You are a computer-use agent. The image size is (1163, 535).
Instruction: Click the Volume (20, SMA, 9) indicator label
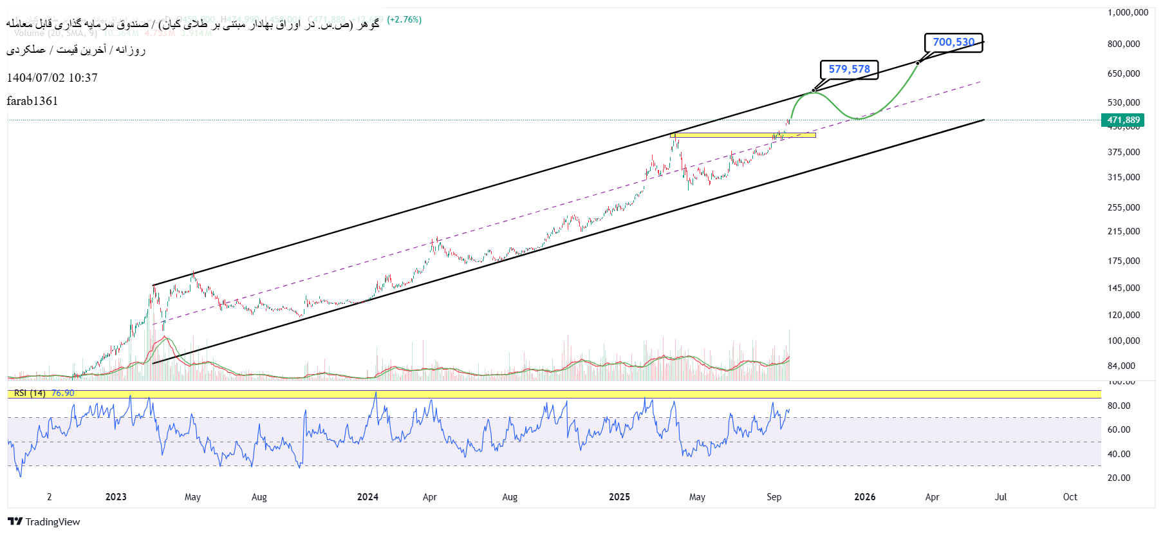pos(55,33)
